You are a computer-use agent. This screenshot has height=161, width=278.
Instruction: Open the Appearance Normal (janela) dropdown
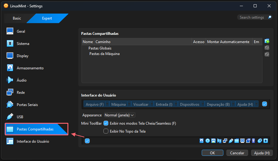(120, 115)
